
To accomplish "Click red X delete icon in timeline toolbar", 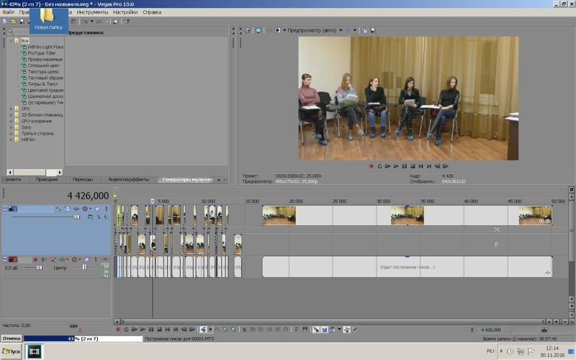I will pyautogui.click(x=245, y=330).
